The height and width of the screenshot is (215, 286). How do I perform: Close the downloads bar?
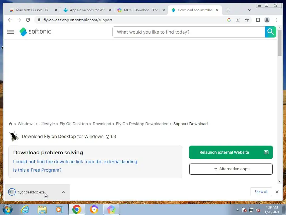click(277, 192)
